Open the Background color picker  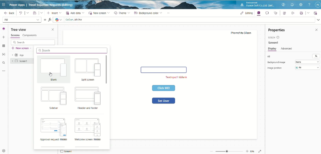pos(148,13)
